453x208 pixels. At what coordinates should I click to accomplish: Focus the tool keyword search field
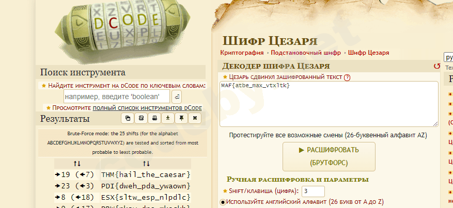[117, 97]
